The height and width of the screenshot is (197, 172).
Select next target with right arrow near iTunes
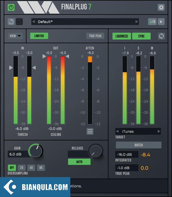[159, 131]
